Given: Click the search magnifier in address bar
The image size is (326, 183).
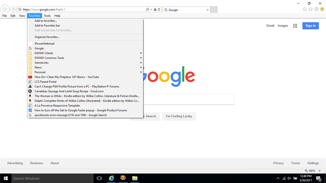Looking at the screenshot, I should point(147,9).
